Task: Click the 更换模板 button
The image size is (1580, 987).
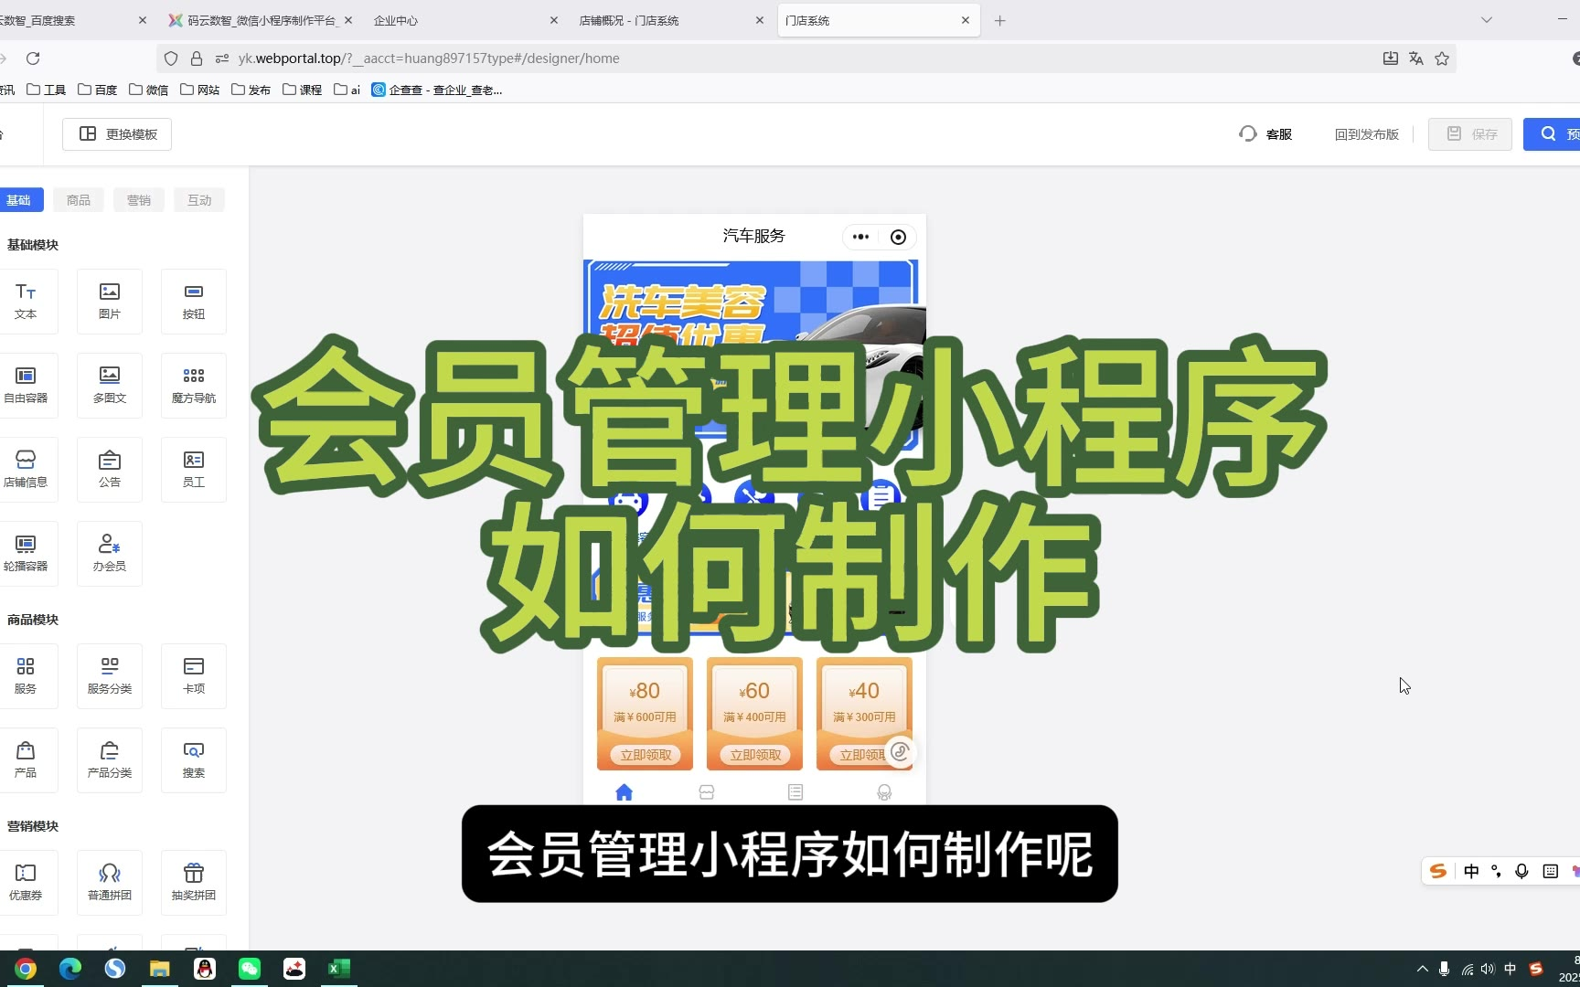Action: (117, 134)
